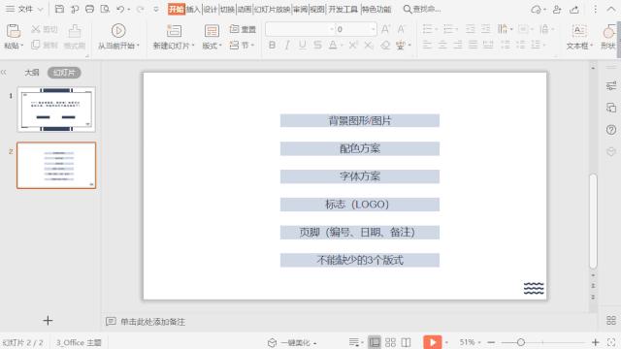The width and height of the screenshot is (621, 349).
Task: Click the 字体方案 box on slide
Action: [x=360, y=176]
